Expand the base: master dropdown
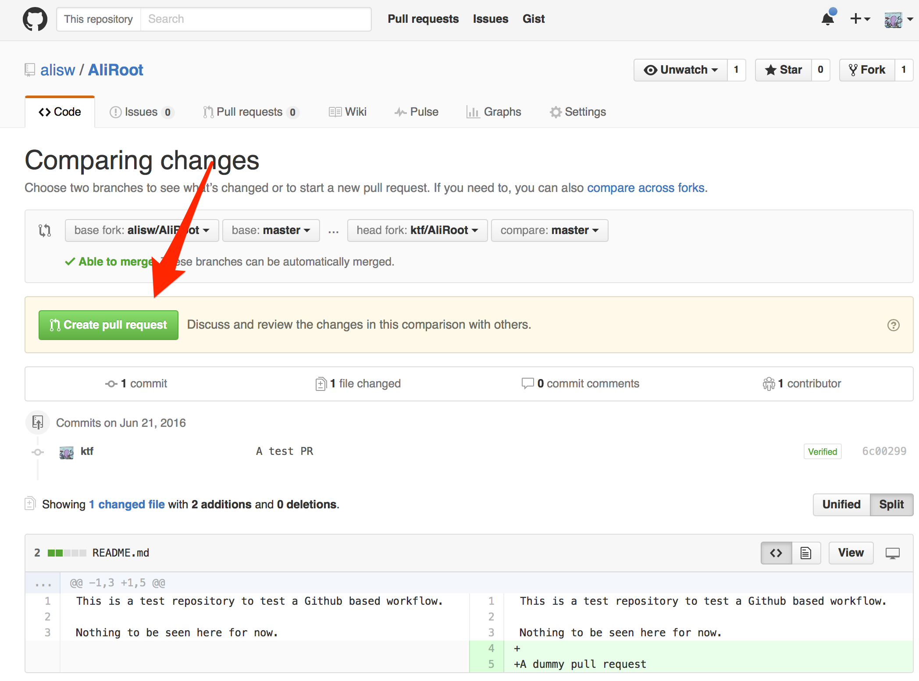This screenshot has width=919, height=681. point(271,231)
